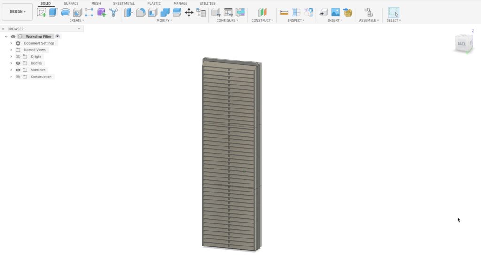Open the ASSEMBLE panel dropdown
This screenshot has height=269, width=481.
[x=369, y=20]
